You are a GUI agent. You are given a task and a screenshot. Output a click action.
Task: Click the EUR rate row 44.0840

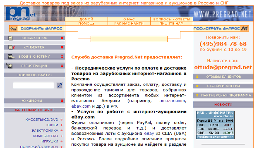215,129
